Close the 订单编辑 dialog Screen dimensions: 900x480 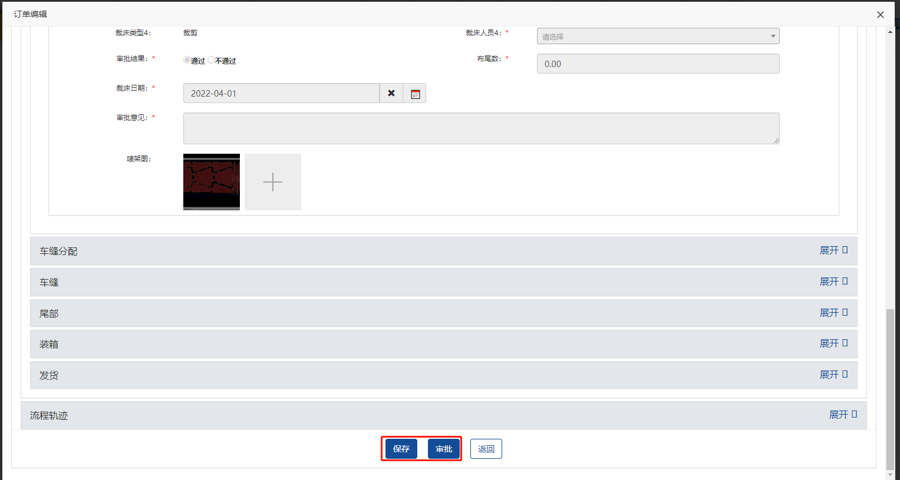(x=880, y=15)
